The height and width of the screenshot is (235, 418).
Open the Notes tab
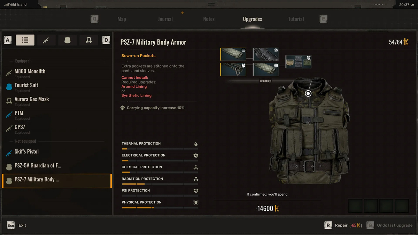click(x=209, y=19)
